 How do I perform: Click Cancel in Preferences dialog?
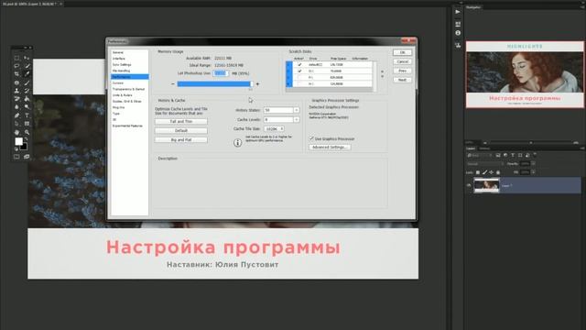pos(402,61)
